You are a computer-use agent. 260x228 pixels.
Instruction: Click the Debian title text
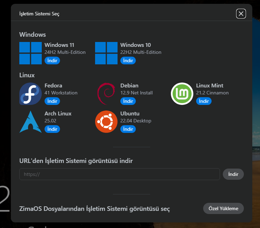(129, 86)
